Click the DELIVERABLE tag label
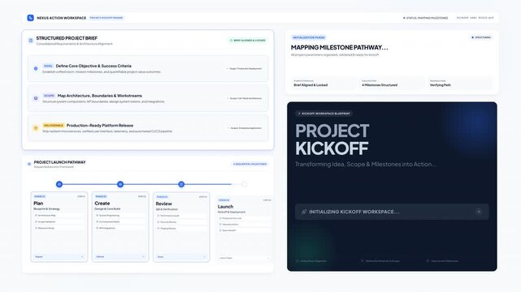 pos(54,126)
